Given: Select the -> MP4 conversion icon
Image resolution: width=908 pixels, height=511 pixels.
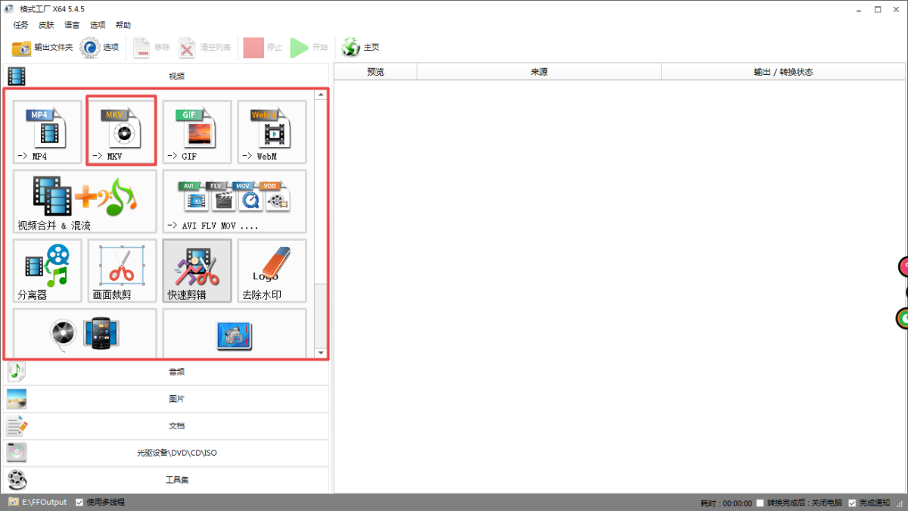Looking at the screenshot, I should coord(48,132).
